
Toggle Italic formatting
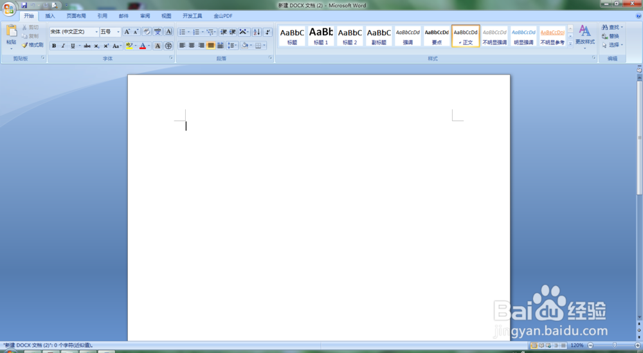(x=63, y=46)
